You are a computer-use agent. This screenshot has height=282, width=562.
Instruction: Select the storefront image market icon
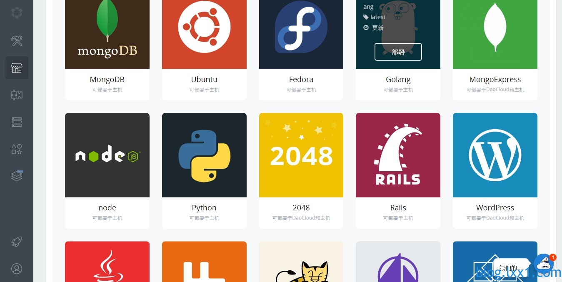point(17,68)
